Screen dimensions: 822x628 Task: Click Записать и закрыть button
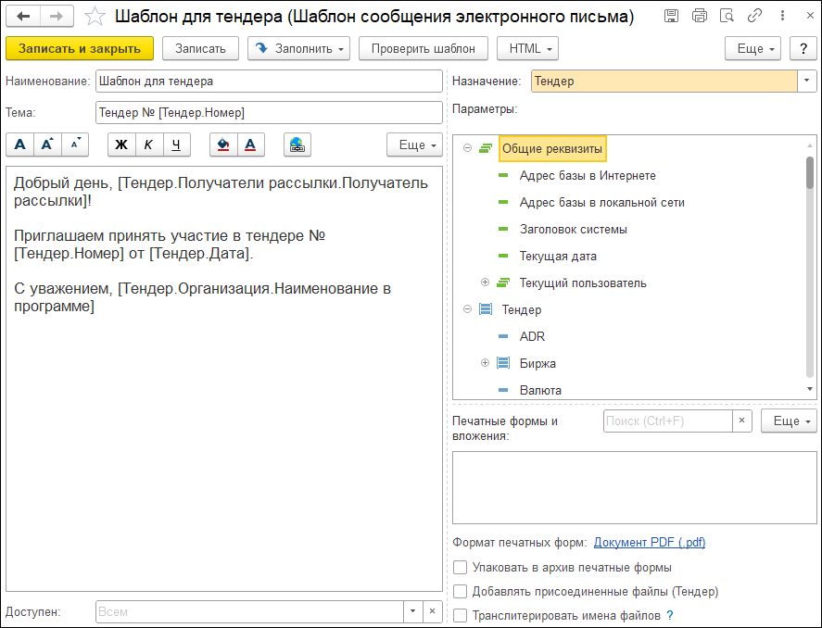click(x=80, y=49)
